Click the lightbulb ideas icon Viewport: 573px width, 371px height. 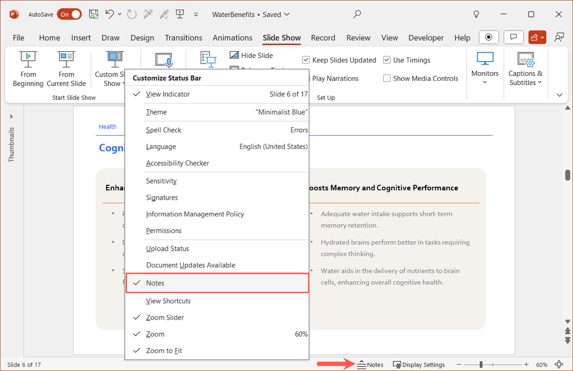476,14
